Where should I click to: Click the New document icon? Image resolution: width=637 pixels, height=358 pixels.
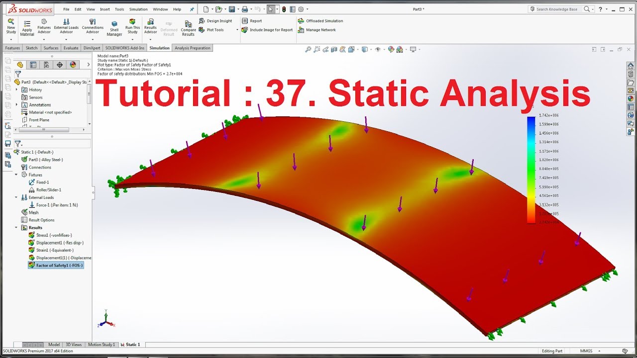pyautogui.click(x=206, y=9)
